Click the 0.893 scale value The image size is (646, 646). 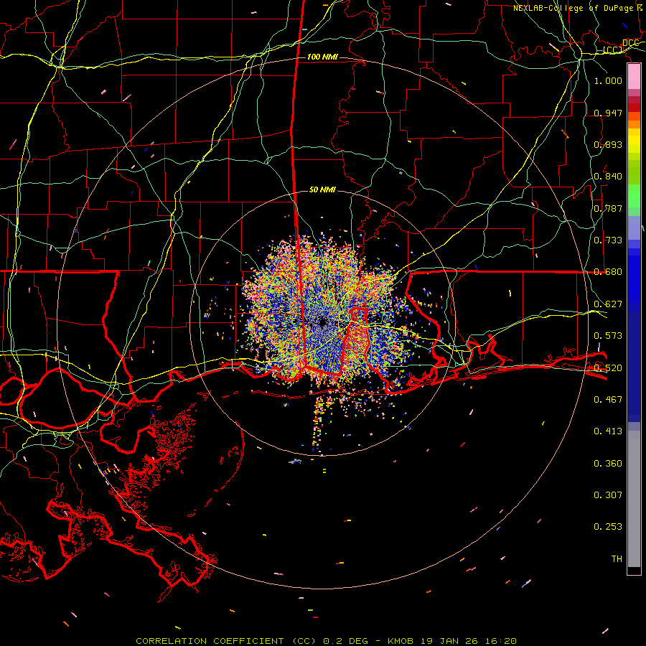[x=608, y=144]
